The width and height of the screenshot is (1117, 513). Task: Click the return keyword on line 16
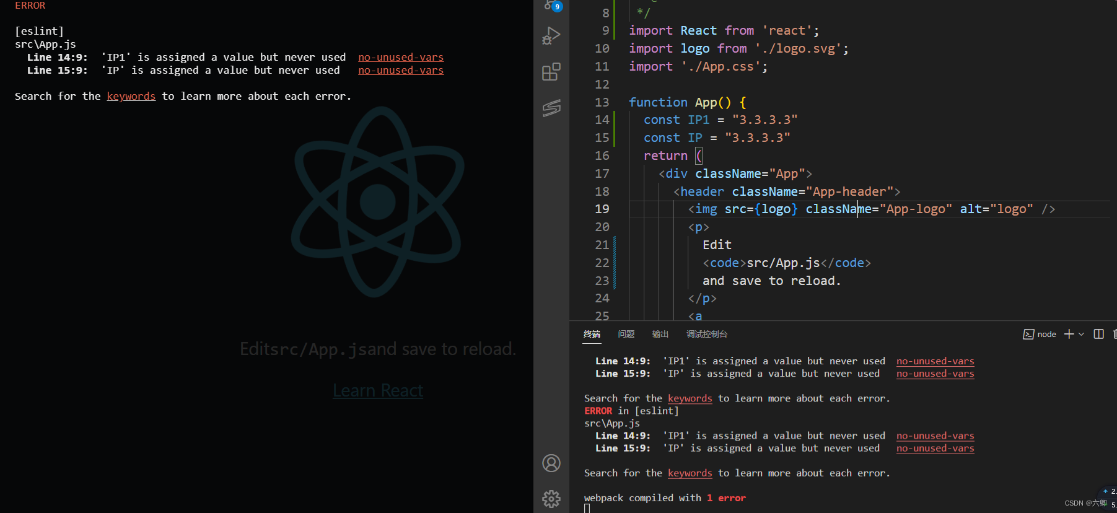coord(665,156)
